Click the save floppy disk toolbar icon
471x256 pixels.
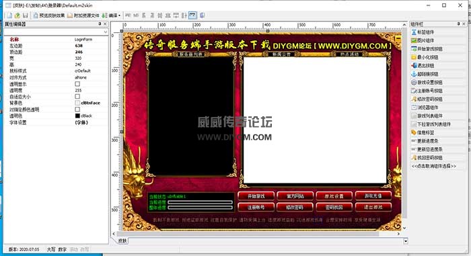(26, 15)
